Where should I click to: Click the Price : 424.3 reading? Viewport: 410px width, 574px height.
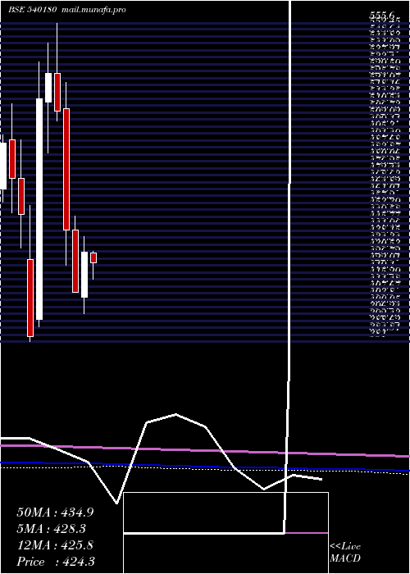pos(55,562)
